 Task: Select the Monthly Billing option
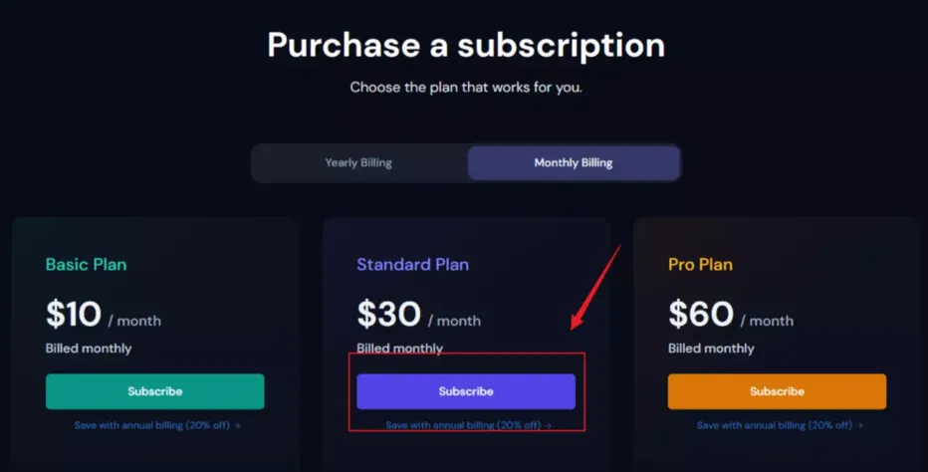(574, 162)
